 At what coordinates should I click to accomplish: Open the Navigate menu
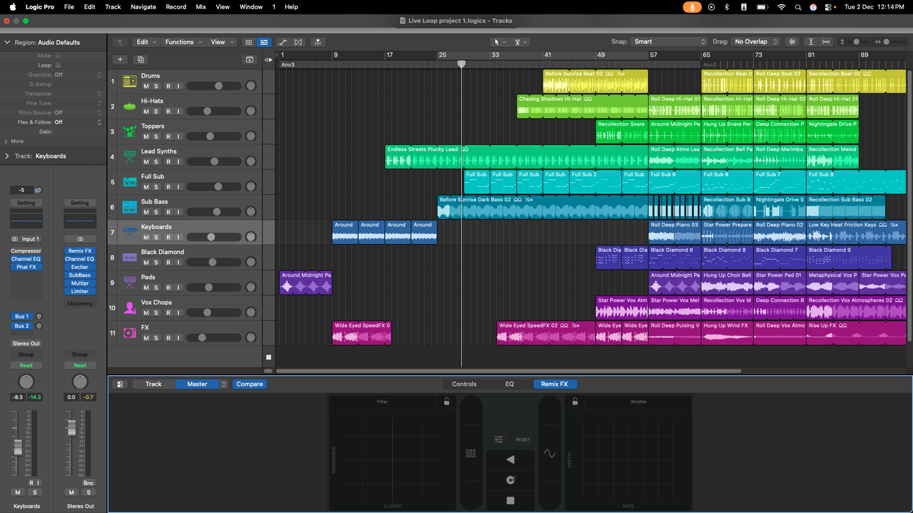[143, 7]
